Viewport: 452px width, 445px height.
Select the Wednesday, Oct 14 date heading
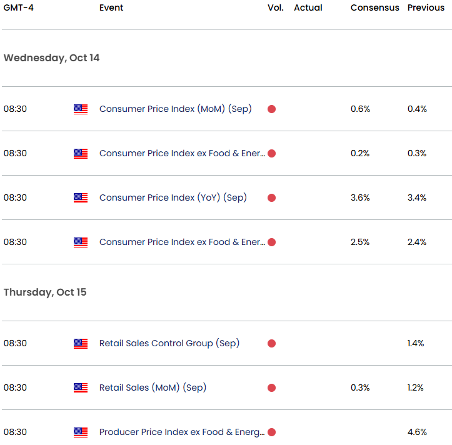(52, 58)
